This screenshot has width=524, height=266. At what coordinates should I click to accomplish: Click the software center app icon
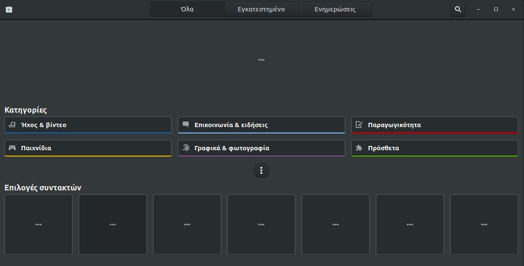pyautogui.click(x=9, y=9)
